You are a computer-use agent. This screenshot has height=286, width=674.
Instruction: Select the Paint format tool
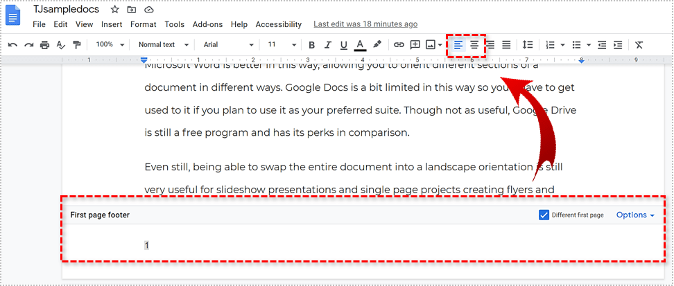(x=76, y=45)
